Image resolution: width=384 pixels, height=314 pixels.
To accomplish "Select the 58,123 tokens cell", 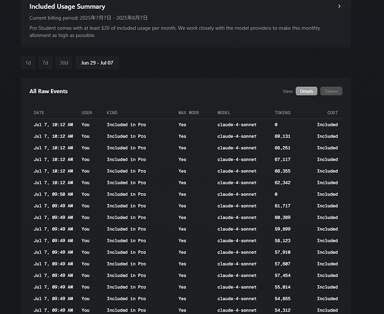I will (282, 241).
